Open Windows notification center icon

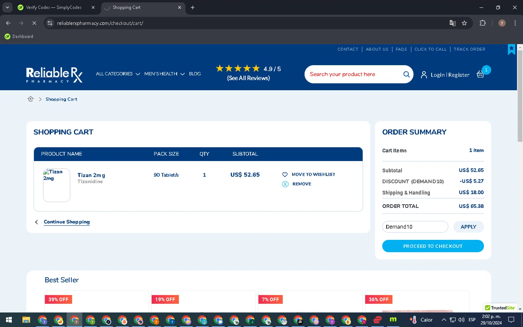tap(511, 320)
